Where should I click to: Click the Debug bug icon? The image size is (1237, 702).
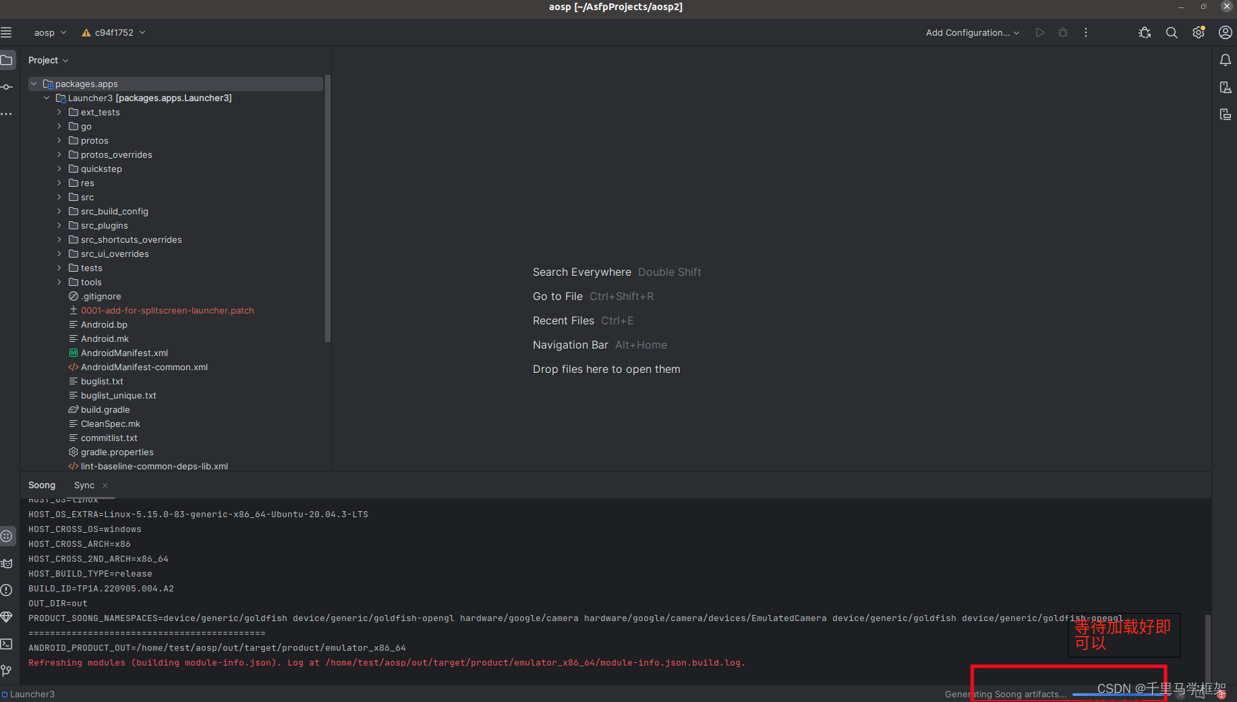click(1063, 32)
